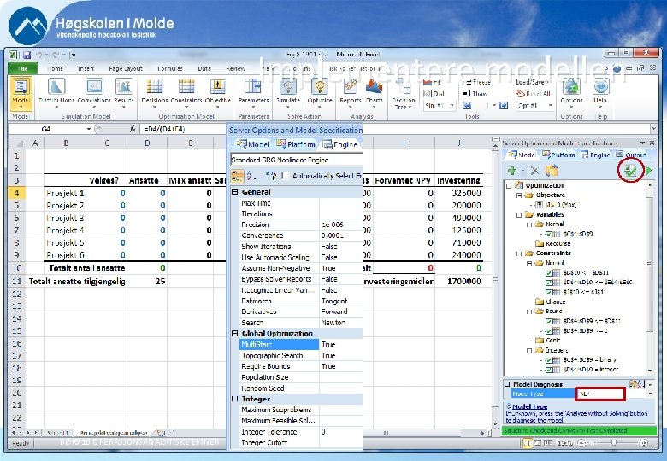The width and height of the screenshot is (667, 461).
Task: Toggle Automatically Select Engine checkbox
Action: click(286, 176)
